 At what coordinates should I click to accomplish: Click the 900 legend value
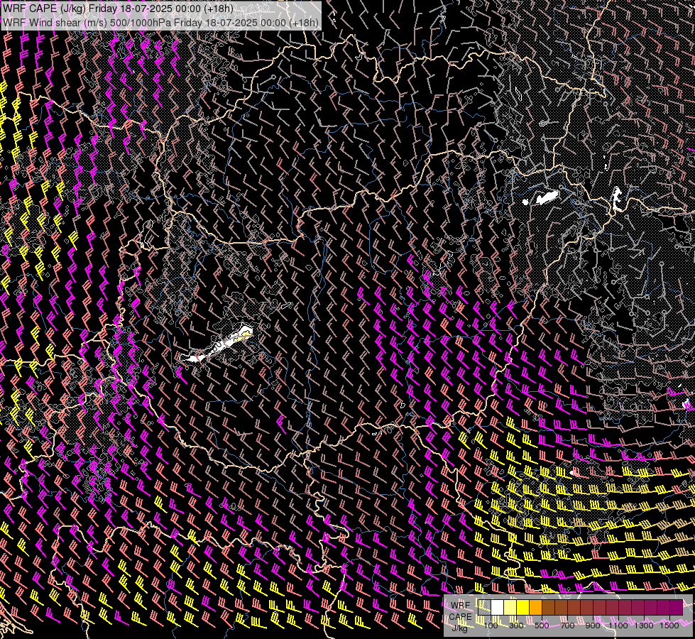(593, 626)
